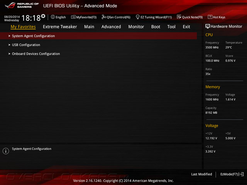
Task: Expand arrow beside USB Configuration
Action: point(9,45)
